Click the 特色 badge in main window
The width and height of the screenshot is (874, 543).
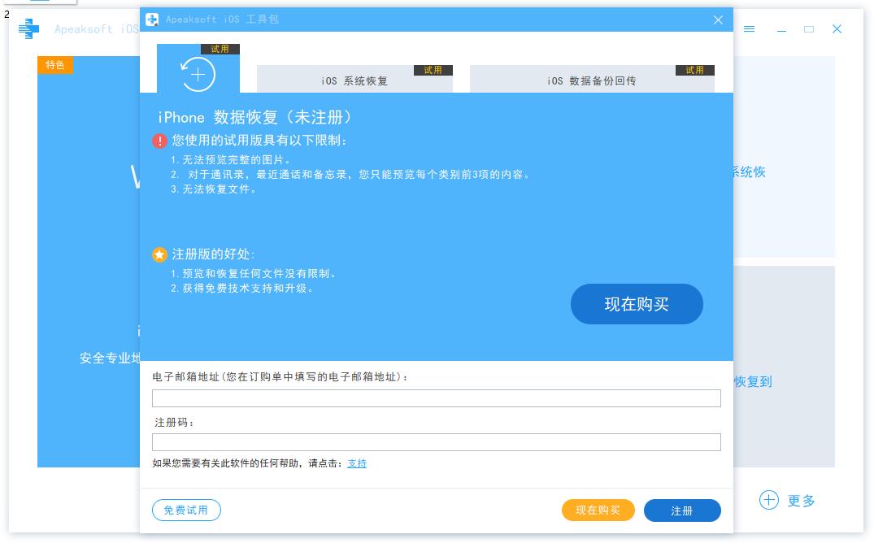pos(55,65)
